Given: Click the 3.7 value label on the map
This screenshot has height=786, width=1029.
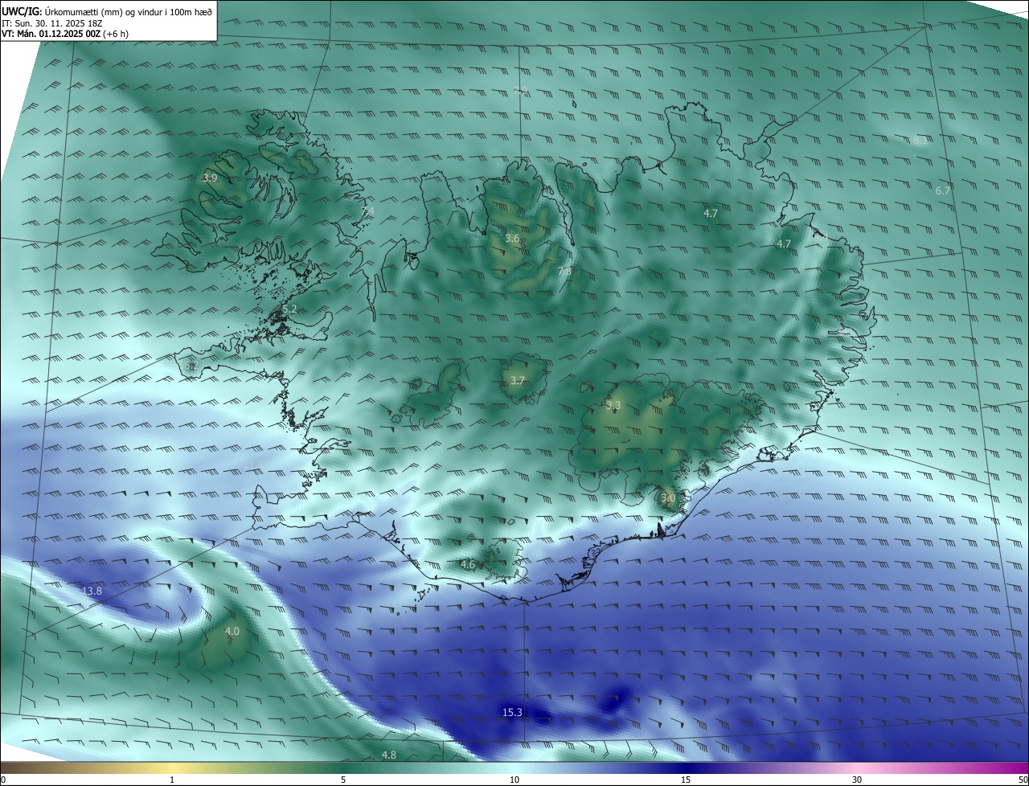Looking at the screenshot, I should point(517,381).
